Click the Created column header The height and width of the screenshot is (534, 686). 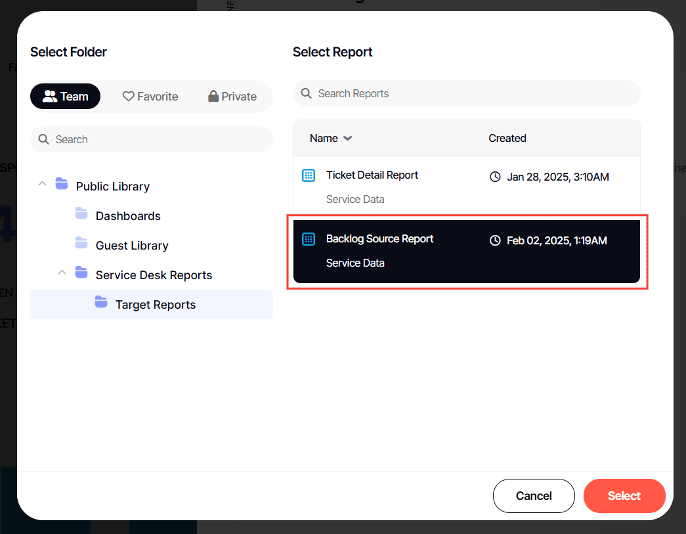pos(507,138)
